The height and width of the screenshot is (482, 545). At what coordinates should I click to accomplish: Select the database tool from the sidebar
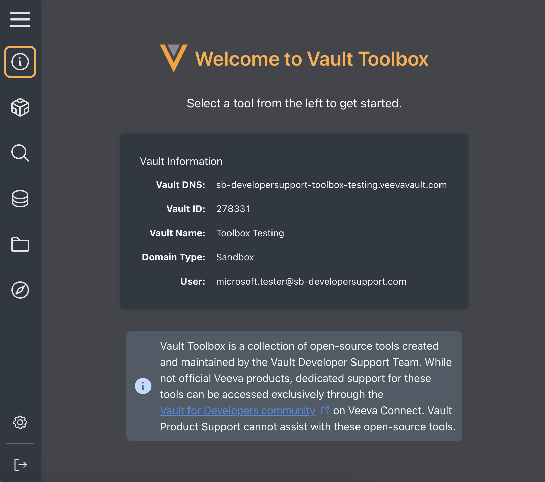pos(20,199)
